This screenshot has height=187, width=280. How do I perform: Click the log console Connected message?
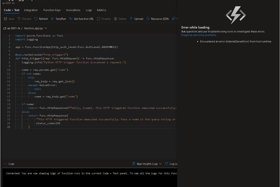tap(91, 173)
